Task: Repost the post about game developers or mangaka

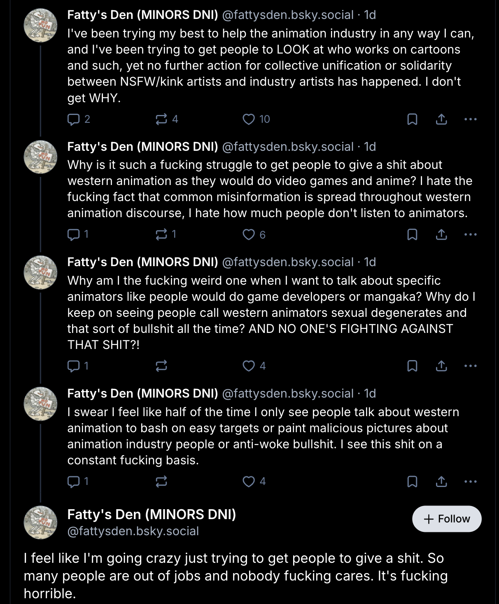Action: click(x=161, y=366)
